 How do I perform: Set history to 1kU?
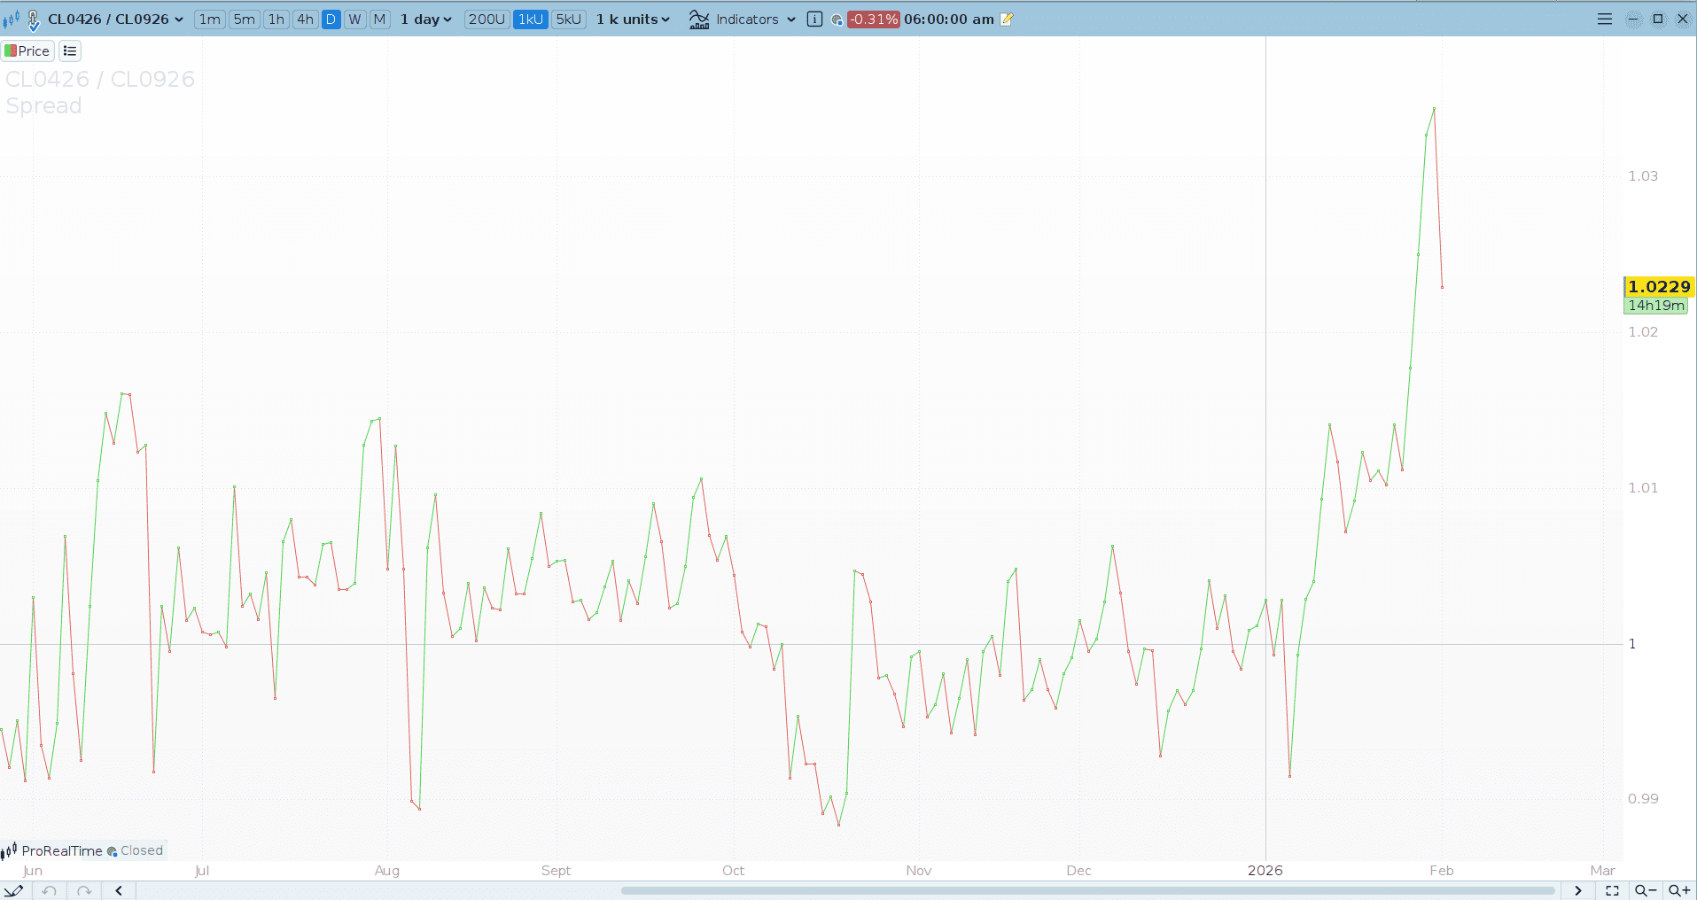(x=531, y=19)
